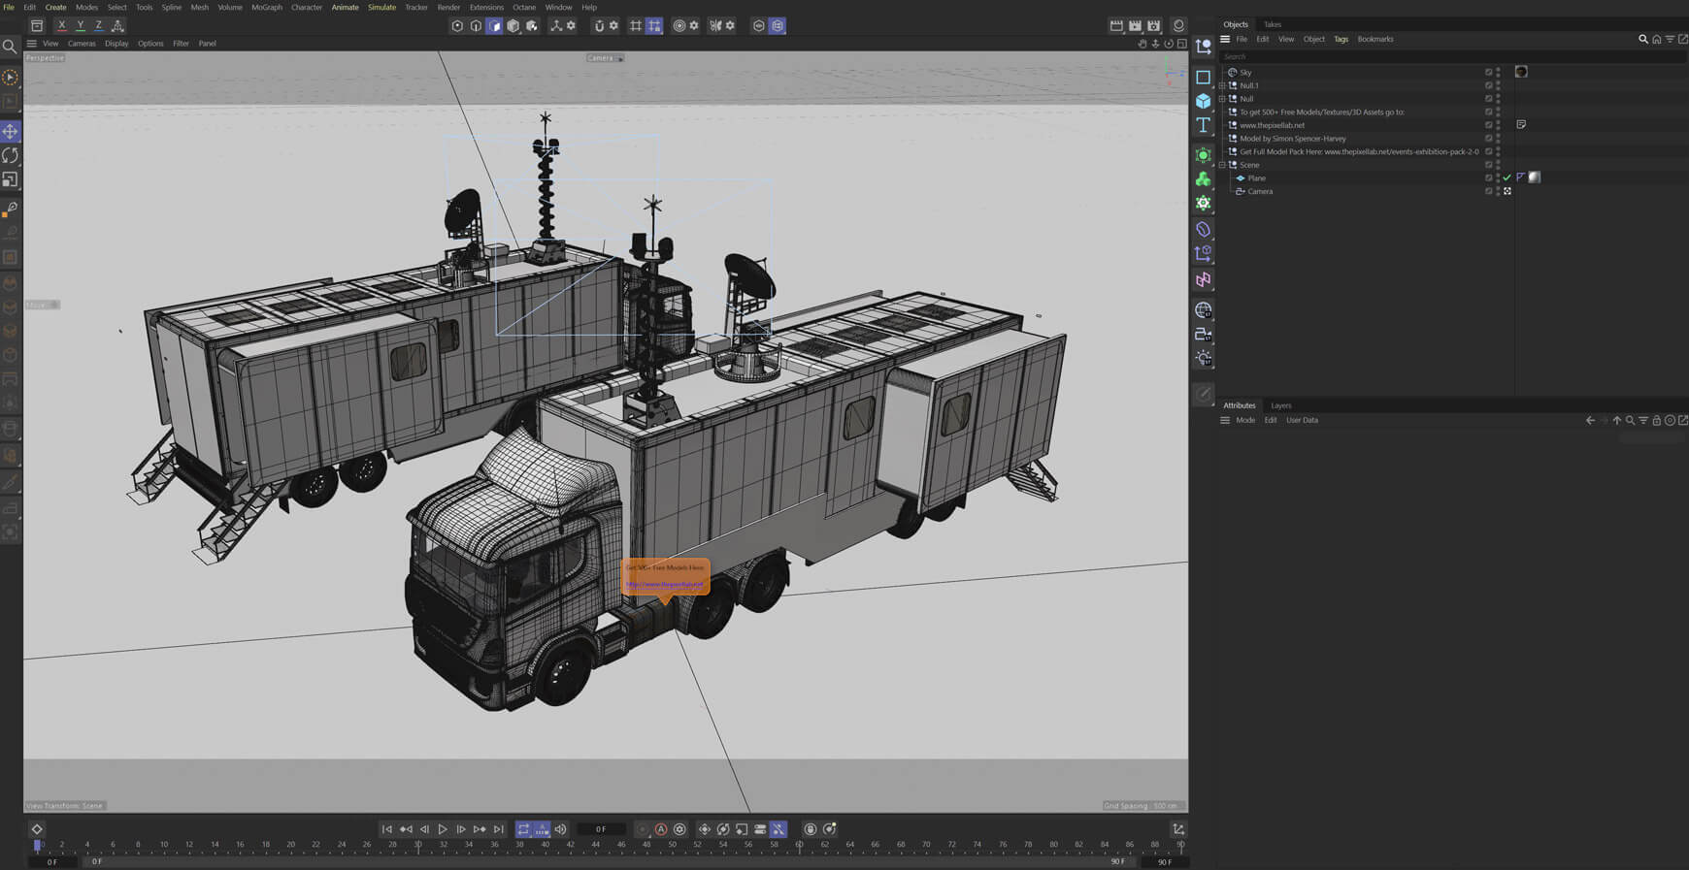Toggle the highlighted snap grid icon

click(654, 25)
